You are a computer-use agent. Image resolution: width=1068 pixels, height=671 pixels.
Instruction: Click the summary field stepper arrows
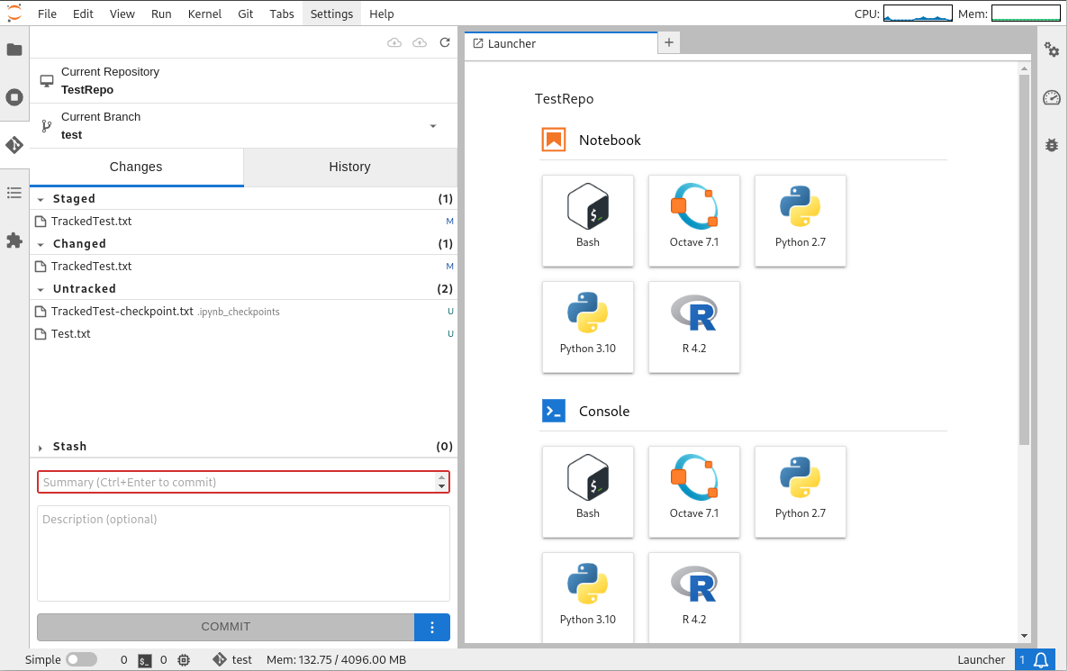tap(442, 482)
